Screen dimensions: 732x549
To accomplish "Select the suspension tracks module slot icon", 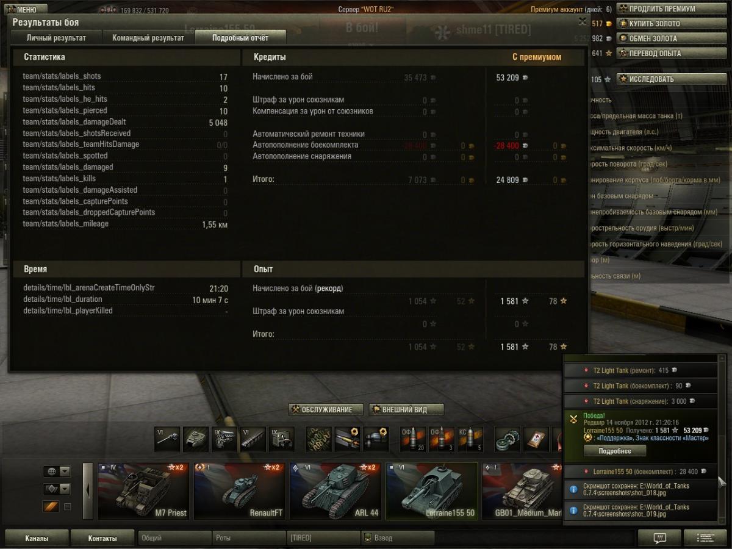I will (x=253, y=439).
